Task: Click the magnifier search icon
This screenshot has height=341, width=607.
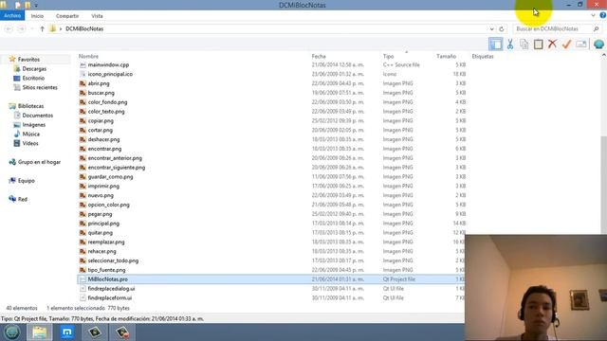Action: 597,29
